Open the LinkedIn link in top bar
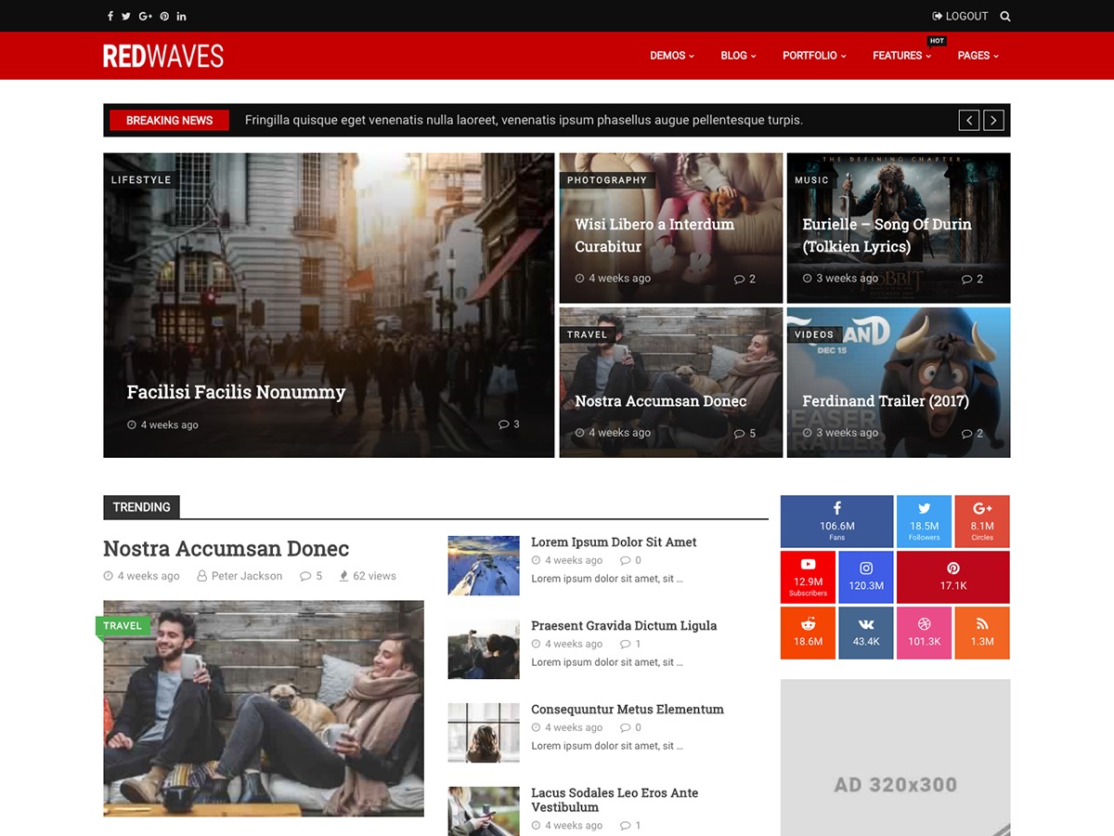1114x836 pixels. (x=181, y=16)
